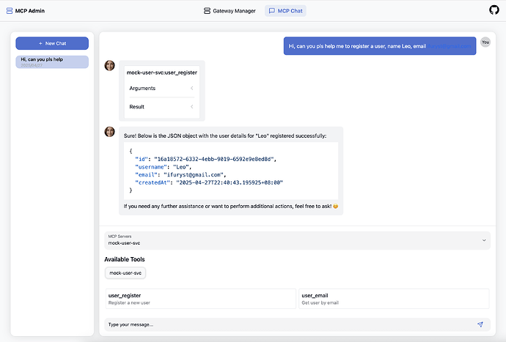Click the MCP Admin logo icon
This screenshot has width=506, height=342.
coord(9,11)
